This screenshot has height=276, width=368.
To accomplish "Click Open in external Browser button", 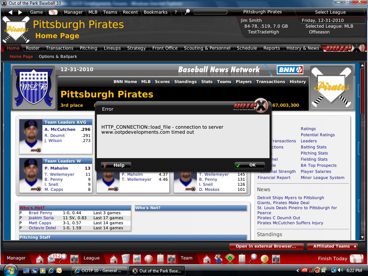I will point(266,246).
